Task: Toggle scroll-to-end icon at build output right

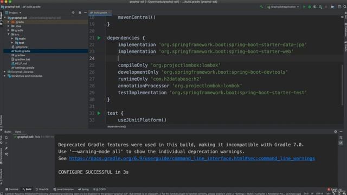Action: pyautogui.click(x=341, y=143)
